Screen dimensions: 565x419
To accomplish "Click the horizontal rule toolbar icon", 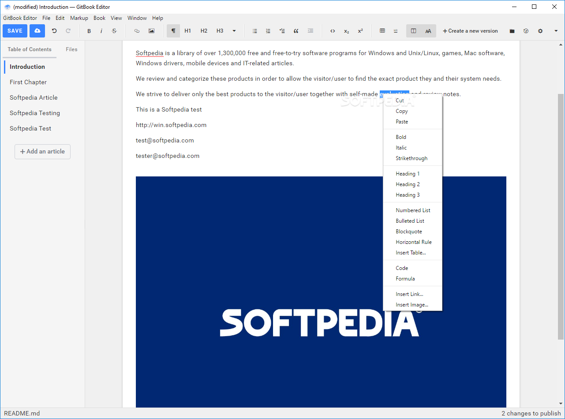I will 396,31.
